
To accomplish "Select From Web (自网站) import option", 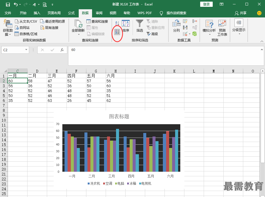I will [x=22, y=28].
